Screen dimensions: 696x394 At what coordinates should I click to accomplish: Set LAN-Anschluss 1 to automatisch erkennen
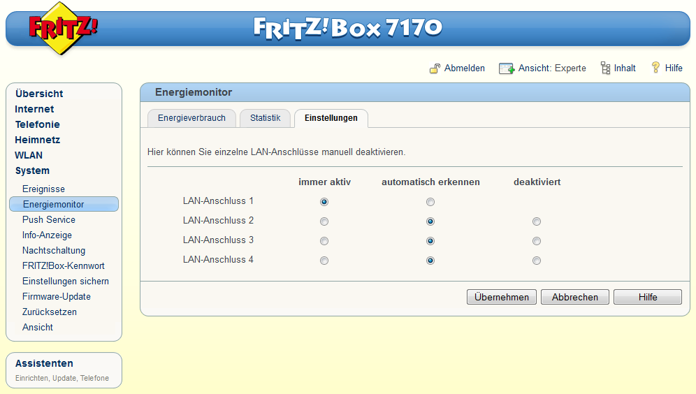point(430,202)
